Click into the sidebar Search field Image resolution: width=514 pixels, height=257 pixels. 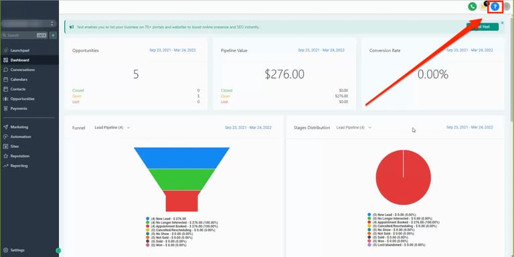coord(24,35)
